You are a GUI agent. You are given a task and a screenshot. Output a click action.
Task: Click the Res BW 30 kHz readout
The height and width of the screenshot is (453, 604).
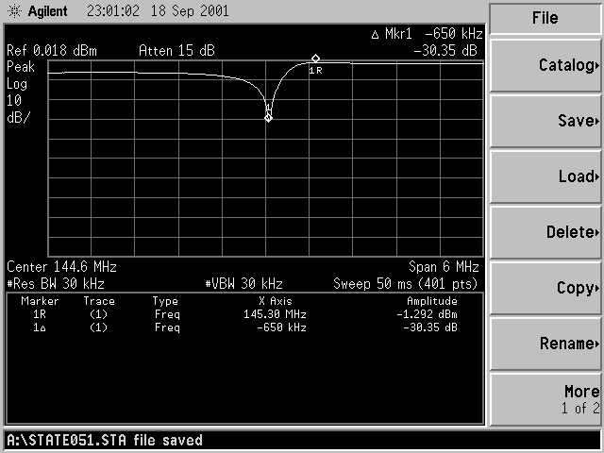(x=57, y=283)
